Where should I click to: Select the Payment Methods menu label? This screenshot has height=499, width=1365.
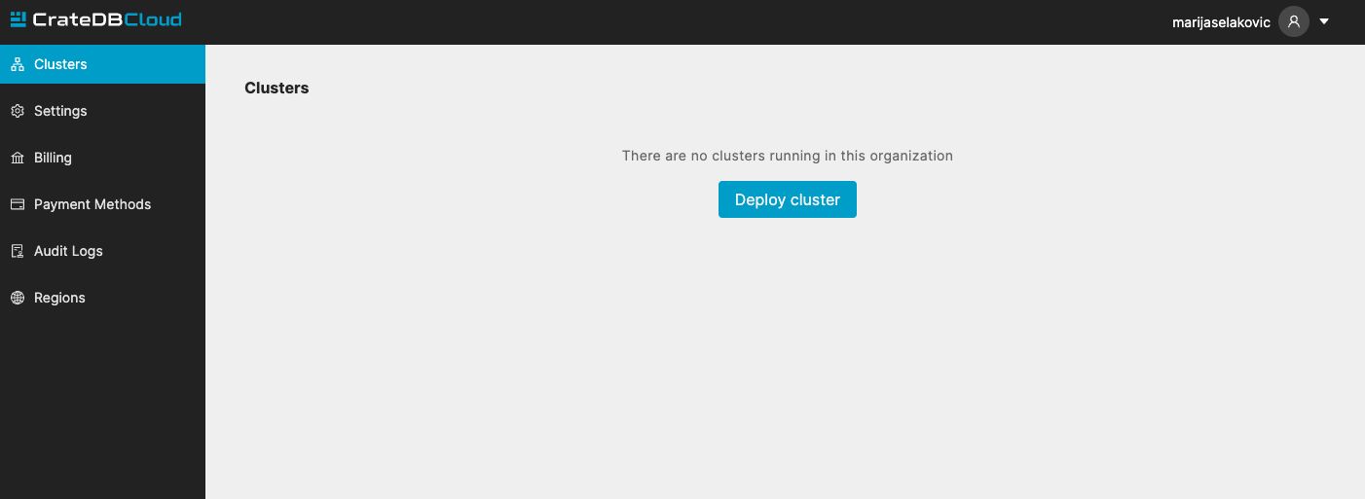coord(92,204)
